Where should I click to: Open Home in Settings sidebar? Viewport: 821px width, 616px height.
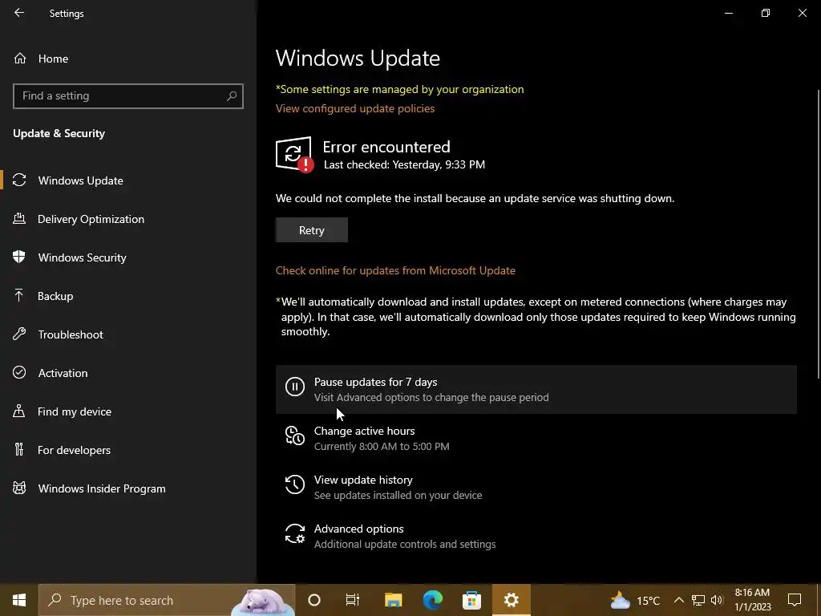pos(53,59)
